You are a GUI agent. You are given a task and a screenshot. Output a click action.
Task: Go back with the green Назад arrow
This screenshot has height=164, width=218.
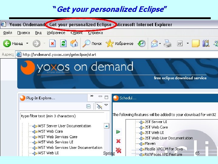tap(7, 43)
